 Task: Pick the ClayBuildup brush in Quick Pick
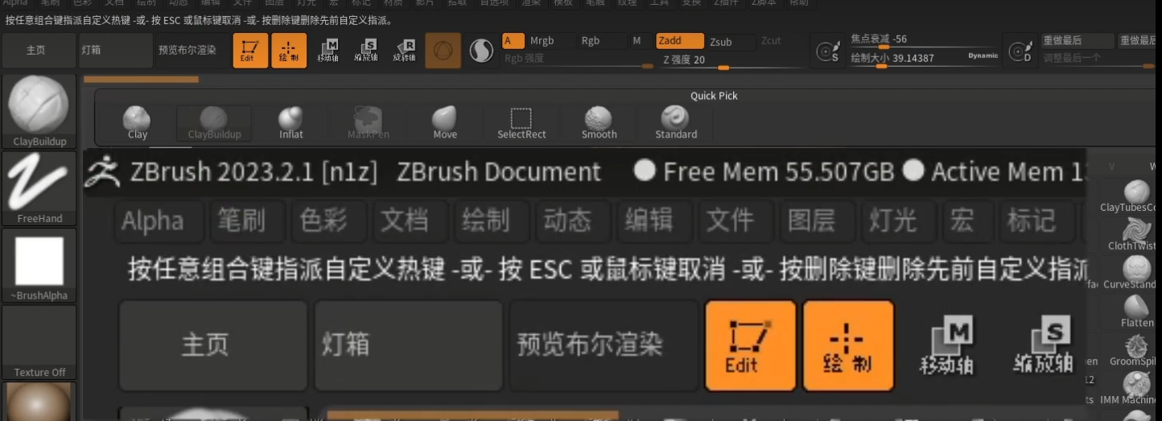(x=214, y=123)
